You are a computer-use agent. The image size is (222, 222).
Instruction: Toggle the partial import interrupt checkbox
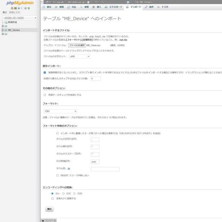tap(45, 73)
